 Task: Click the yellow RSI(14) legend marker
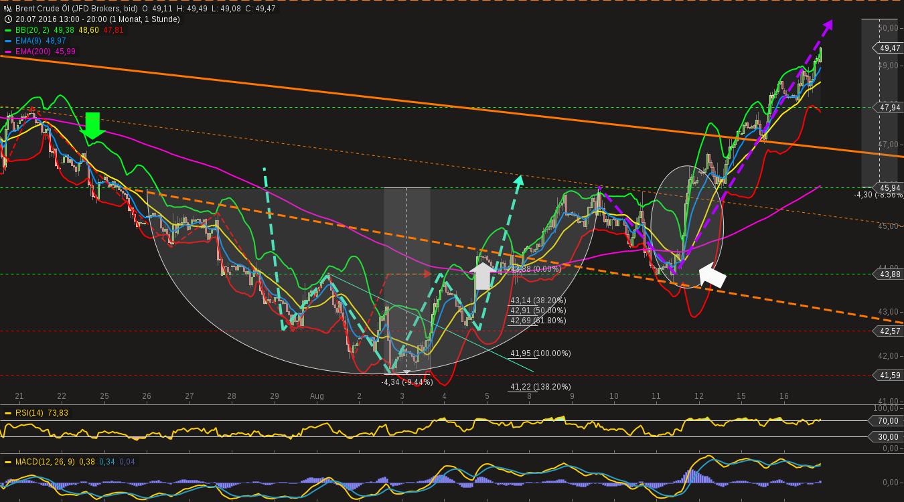coord(8,413)
